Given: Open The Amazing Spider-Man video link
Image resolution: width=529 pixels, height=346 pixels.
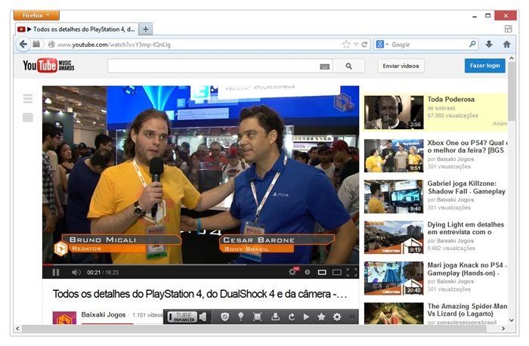Looking at the screenshot, I should (467, 310).
